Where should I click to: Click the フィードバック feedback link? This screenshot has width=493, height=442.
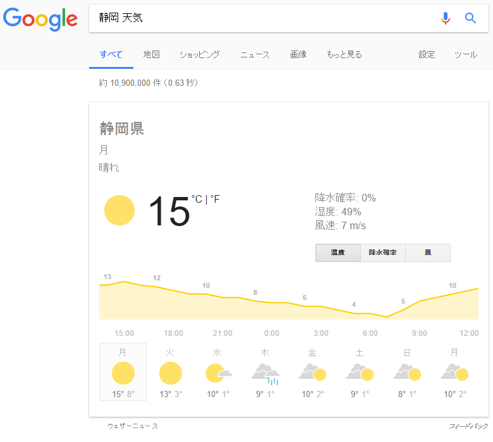pos(468,426)
